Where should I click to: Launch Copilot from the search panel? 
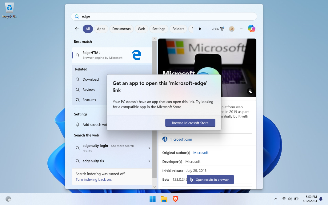[x=251, y=29]
